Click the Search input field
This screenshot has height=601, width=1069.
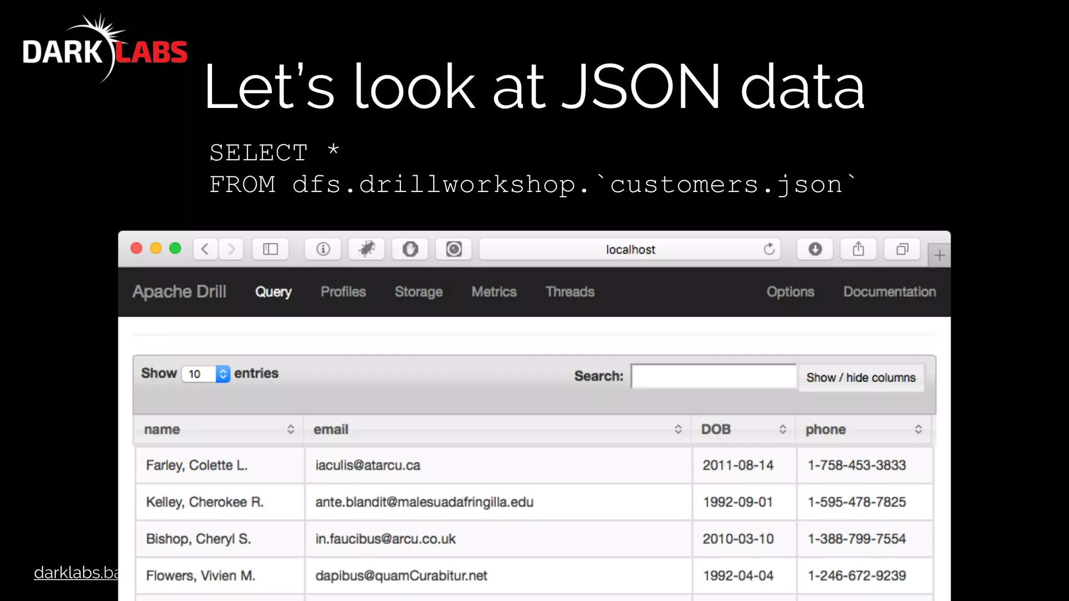(x=714, y=376)
